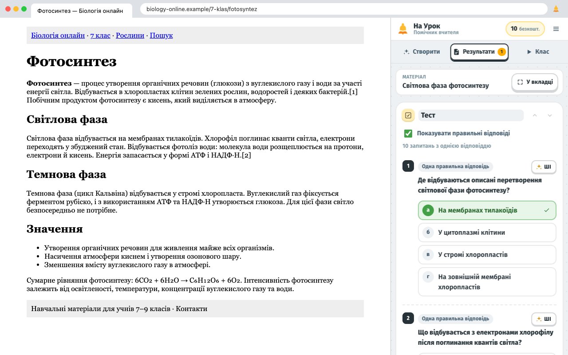Click the Світлова фаза heading
568x355 pixels.
[67, 119]
